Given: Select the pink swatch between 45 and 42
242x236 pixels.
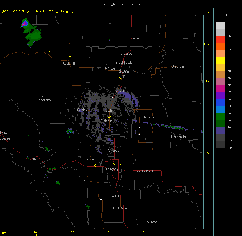Looking at the screenshot, I should (221, 82).
